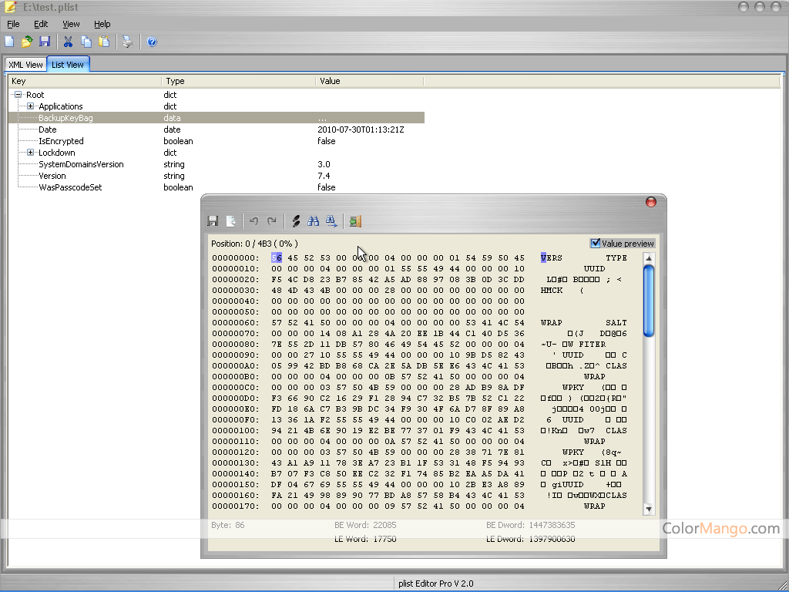This screenshot has width=789, height=592.
Task: Expand the Lockdown dict node
Action: pos(30,153)
